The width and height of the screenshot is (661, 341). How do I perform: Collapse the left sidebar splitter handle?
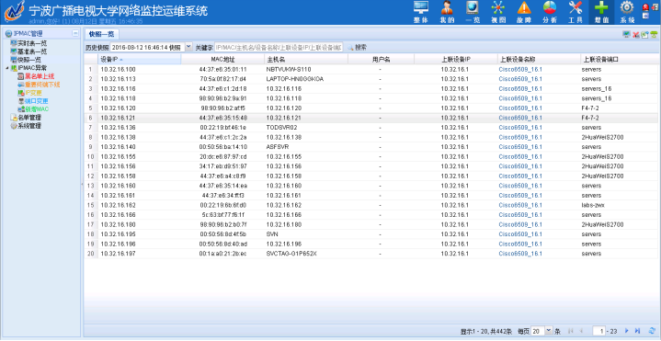pyautogui.click(x=82, y=185)
